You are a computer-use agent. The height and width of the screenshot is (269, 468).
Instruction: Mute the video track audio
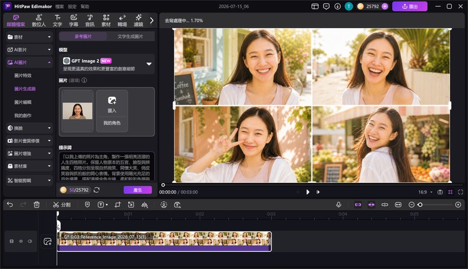30,242
